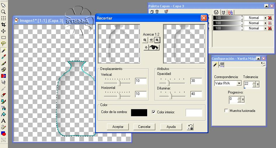Select the Deformation tool
The height and width of the screenshot is (148, 276).
tap(3, 18)
